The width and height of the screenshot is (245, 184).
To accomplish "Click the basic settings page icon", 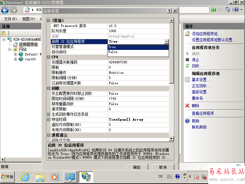I will [x=187, y=80].
